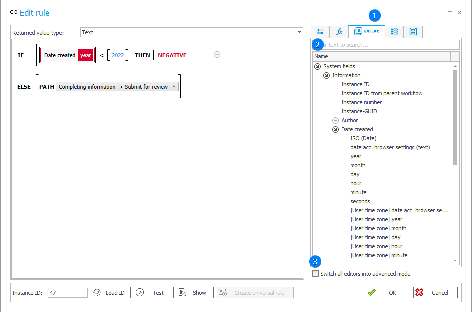Image resolution: width=472 pixels, height=312 pixels.
Task: Select the highlighted year tree item
Action: click(x=400, y=156)
